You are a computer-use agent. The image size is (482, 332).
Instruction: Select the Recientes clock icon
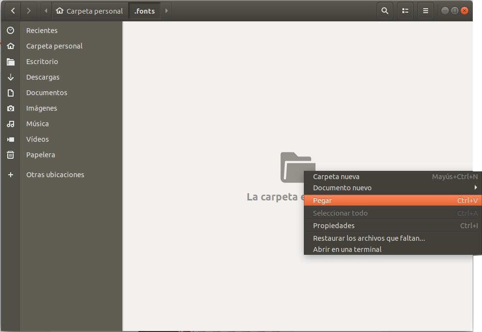10,30
